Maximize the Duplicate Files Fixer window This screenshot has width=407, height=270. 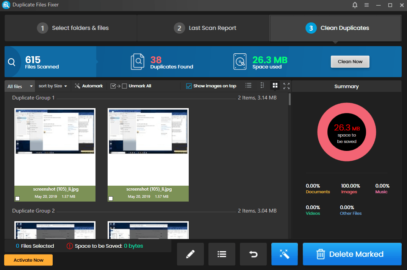[x=390, y=5]
